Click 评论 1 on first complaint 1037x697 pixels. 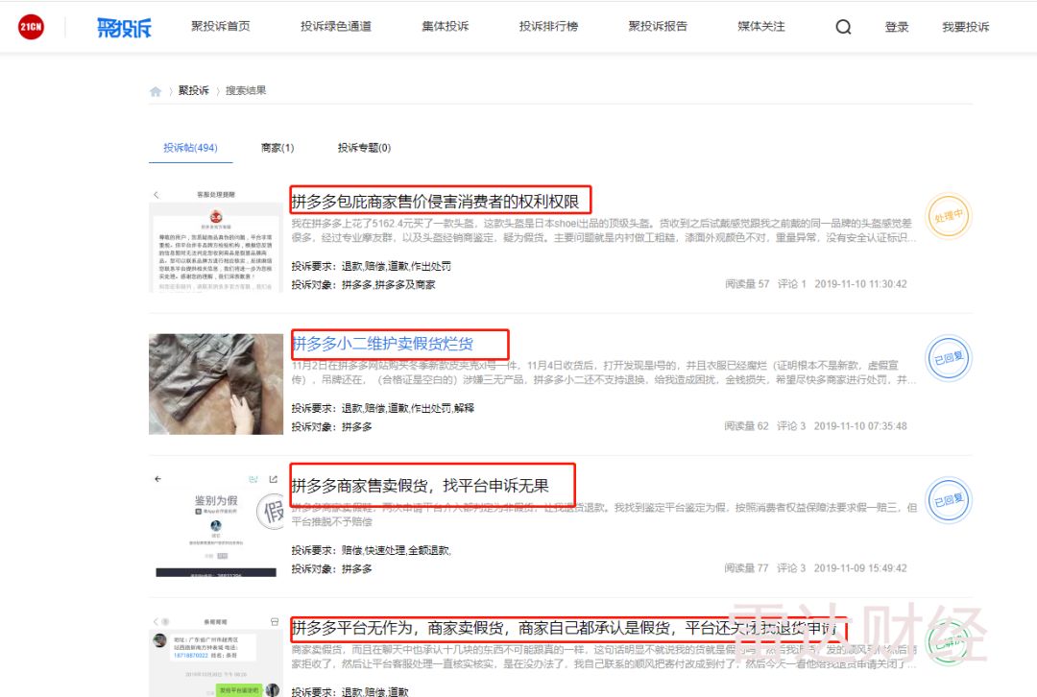click(791, 283)
